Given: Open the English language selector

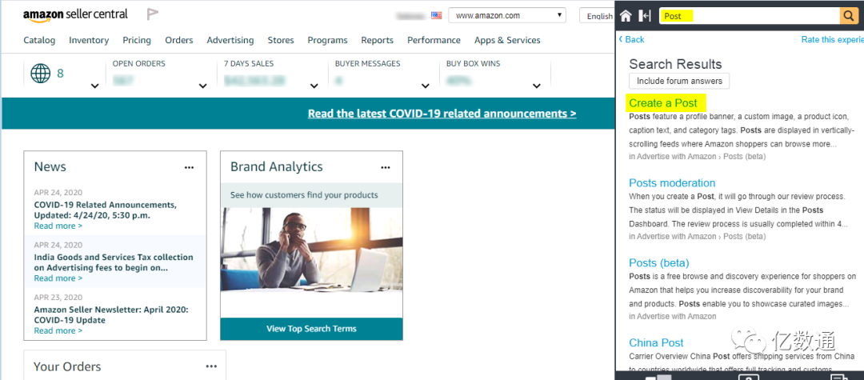Looking at the screenshot, I should click(x=598, y=15).
